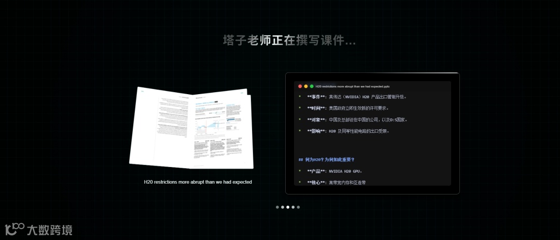Click the yellow minimize dot in the pptx window
Viewport: 560px width, 240px height.
tap(306, 86)
